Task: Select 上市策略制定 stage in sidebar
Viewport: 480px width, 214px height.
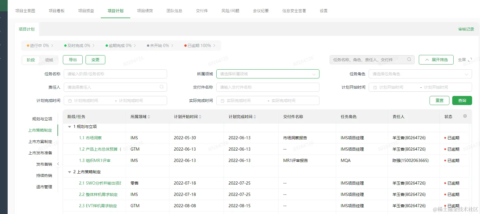Action: [40, 130]
